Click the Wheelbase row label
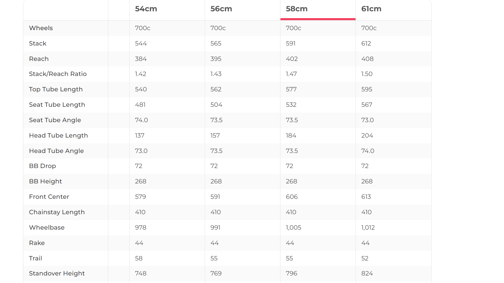504x283 pixels. point(47,228)
